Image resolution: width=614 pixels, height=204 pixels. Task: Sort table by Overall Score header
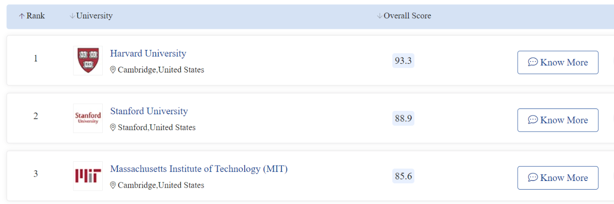(404, 16)
